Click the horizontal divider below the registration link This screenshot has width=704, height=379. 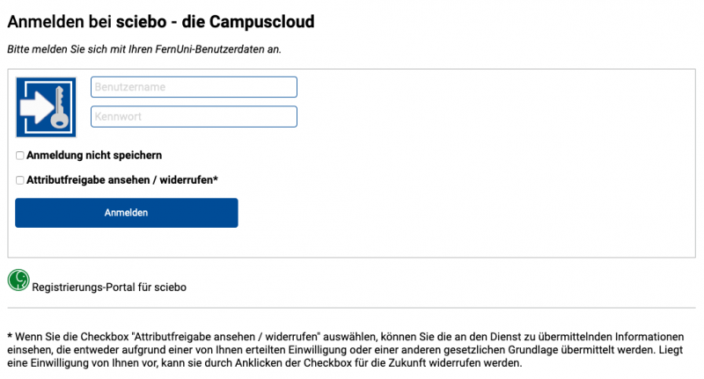pyautogui.click(x=351, y=308)
